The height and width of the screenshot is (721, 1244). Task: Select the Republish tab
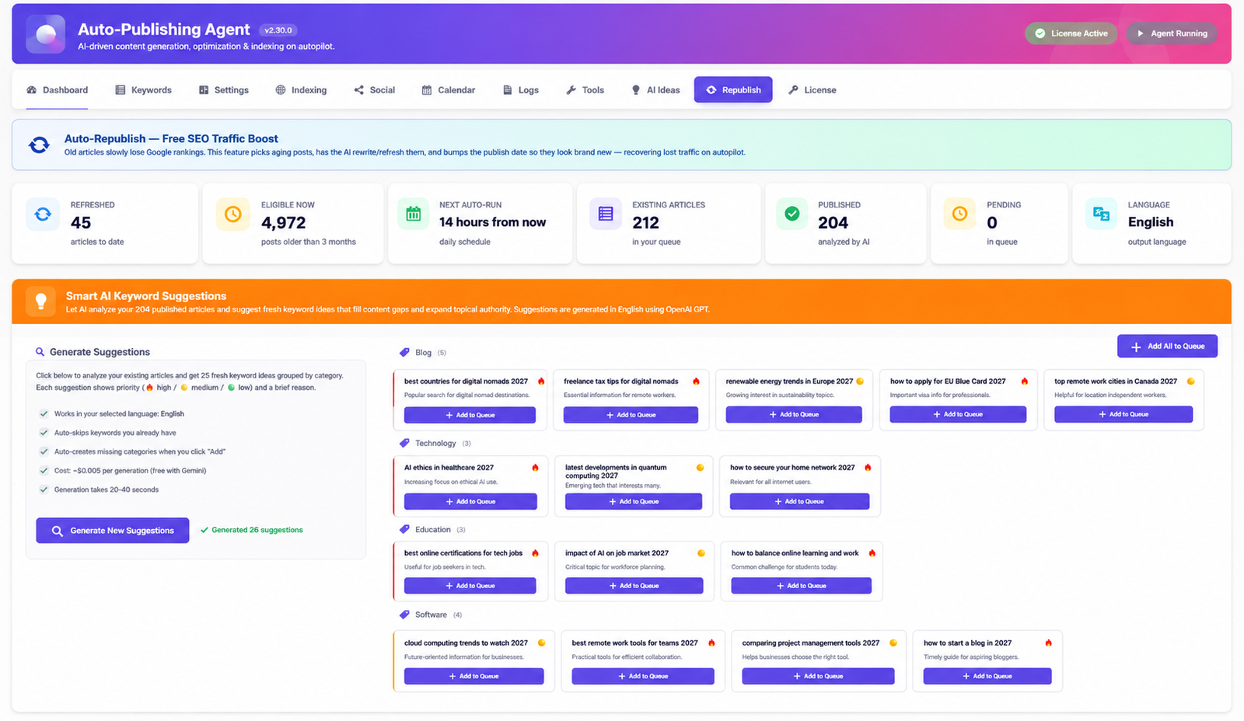tap(733, 90)
